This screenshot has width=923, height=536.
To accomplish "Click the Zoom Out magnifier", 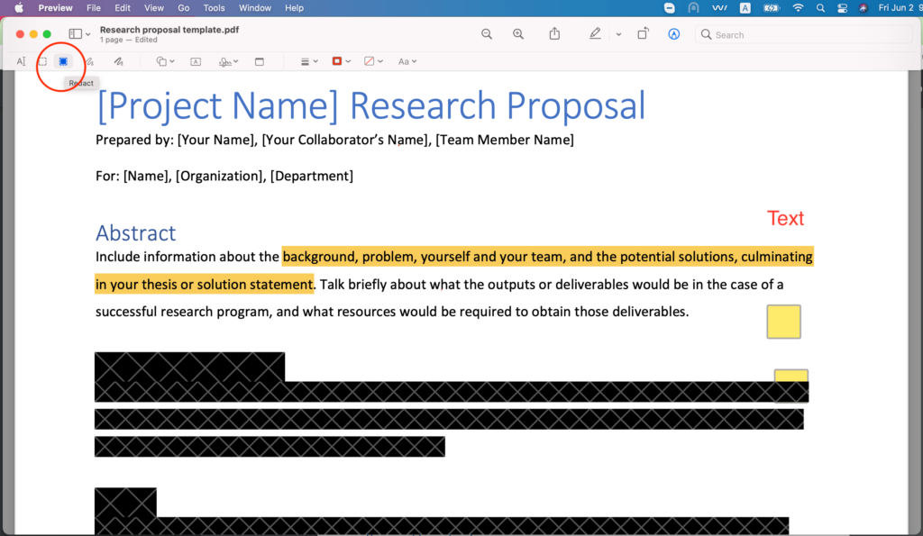I will (487, 34).
